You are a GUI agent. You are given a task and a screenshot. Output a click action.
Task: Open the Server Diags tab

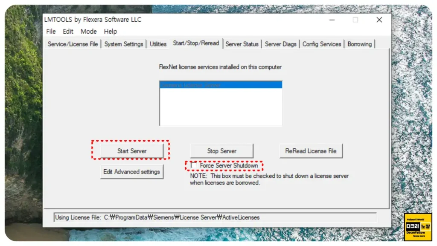pos(280,44)
